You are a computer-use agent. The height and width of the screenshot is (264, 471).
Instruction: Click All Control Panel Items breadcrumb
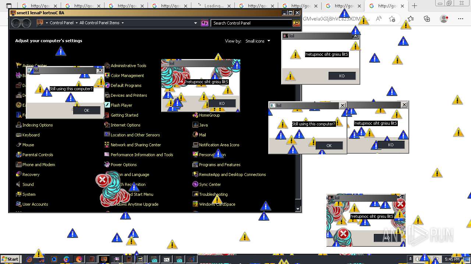tap(99, 23)
